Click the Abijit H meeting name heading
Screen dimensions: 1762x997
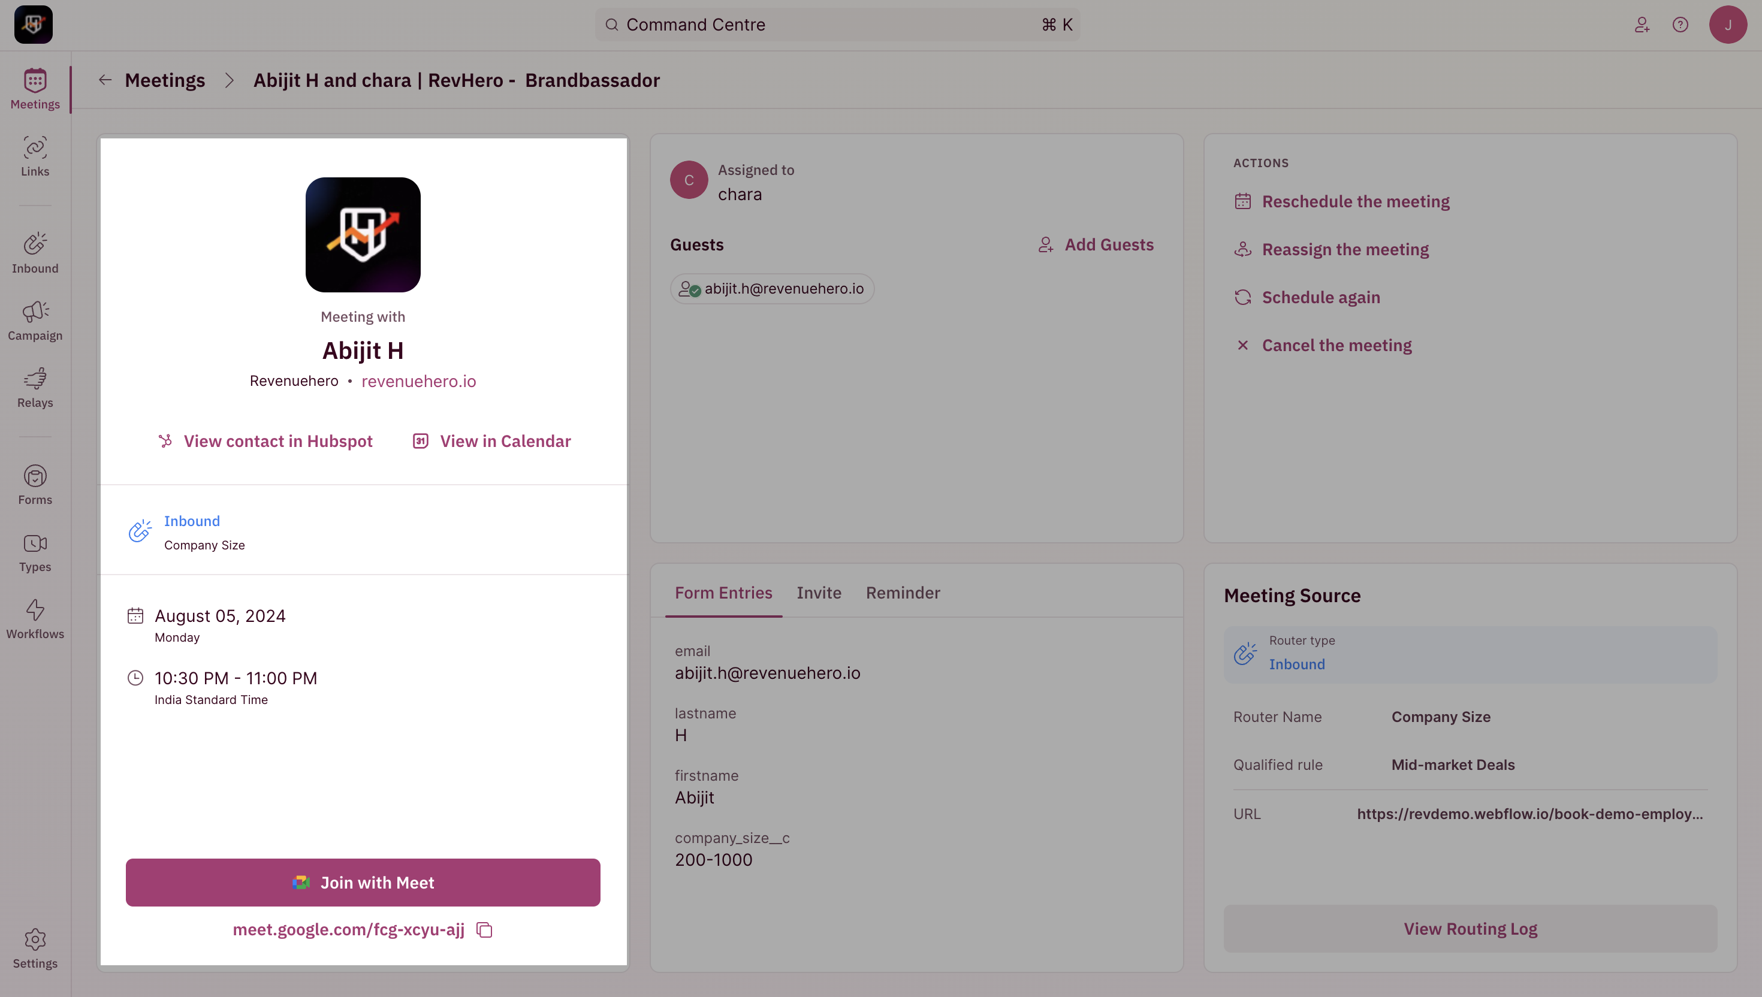[x=363, y=351]
